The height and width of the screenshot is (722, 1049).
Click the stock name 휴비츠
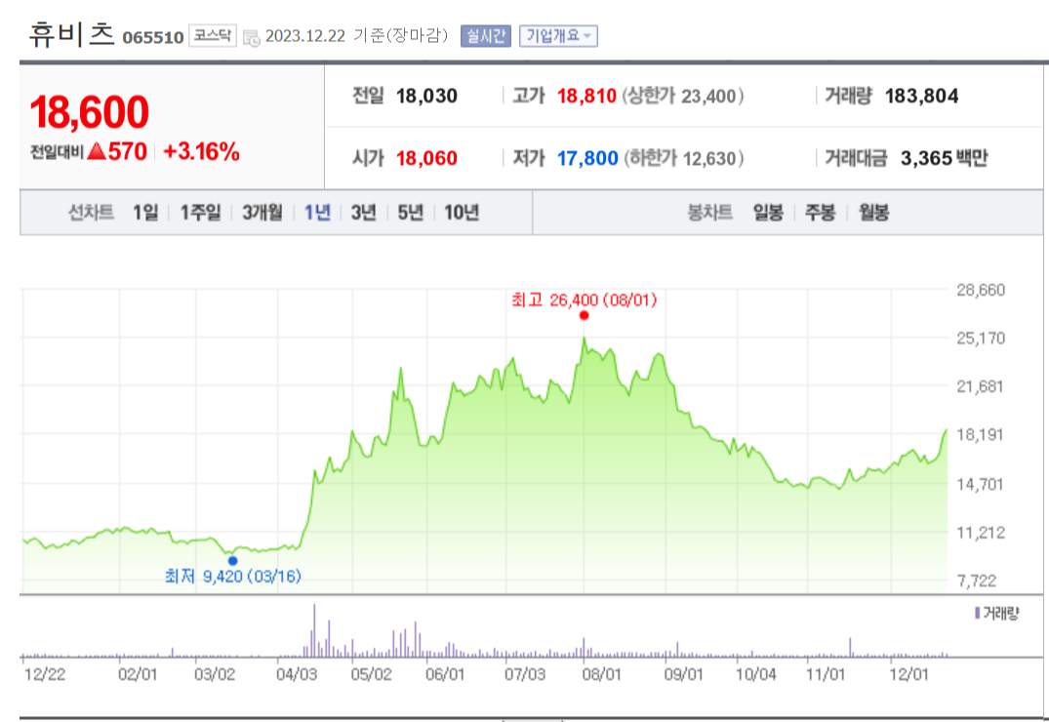[71, 34]
